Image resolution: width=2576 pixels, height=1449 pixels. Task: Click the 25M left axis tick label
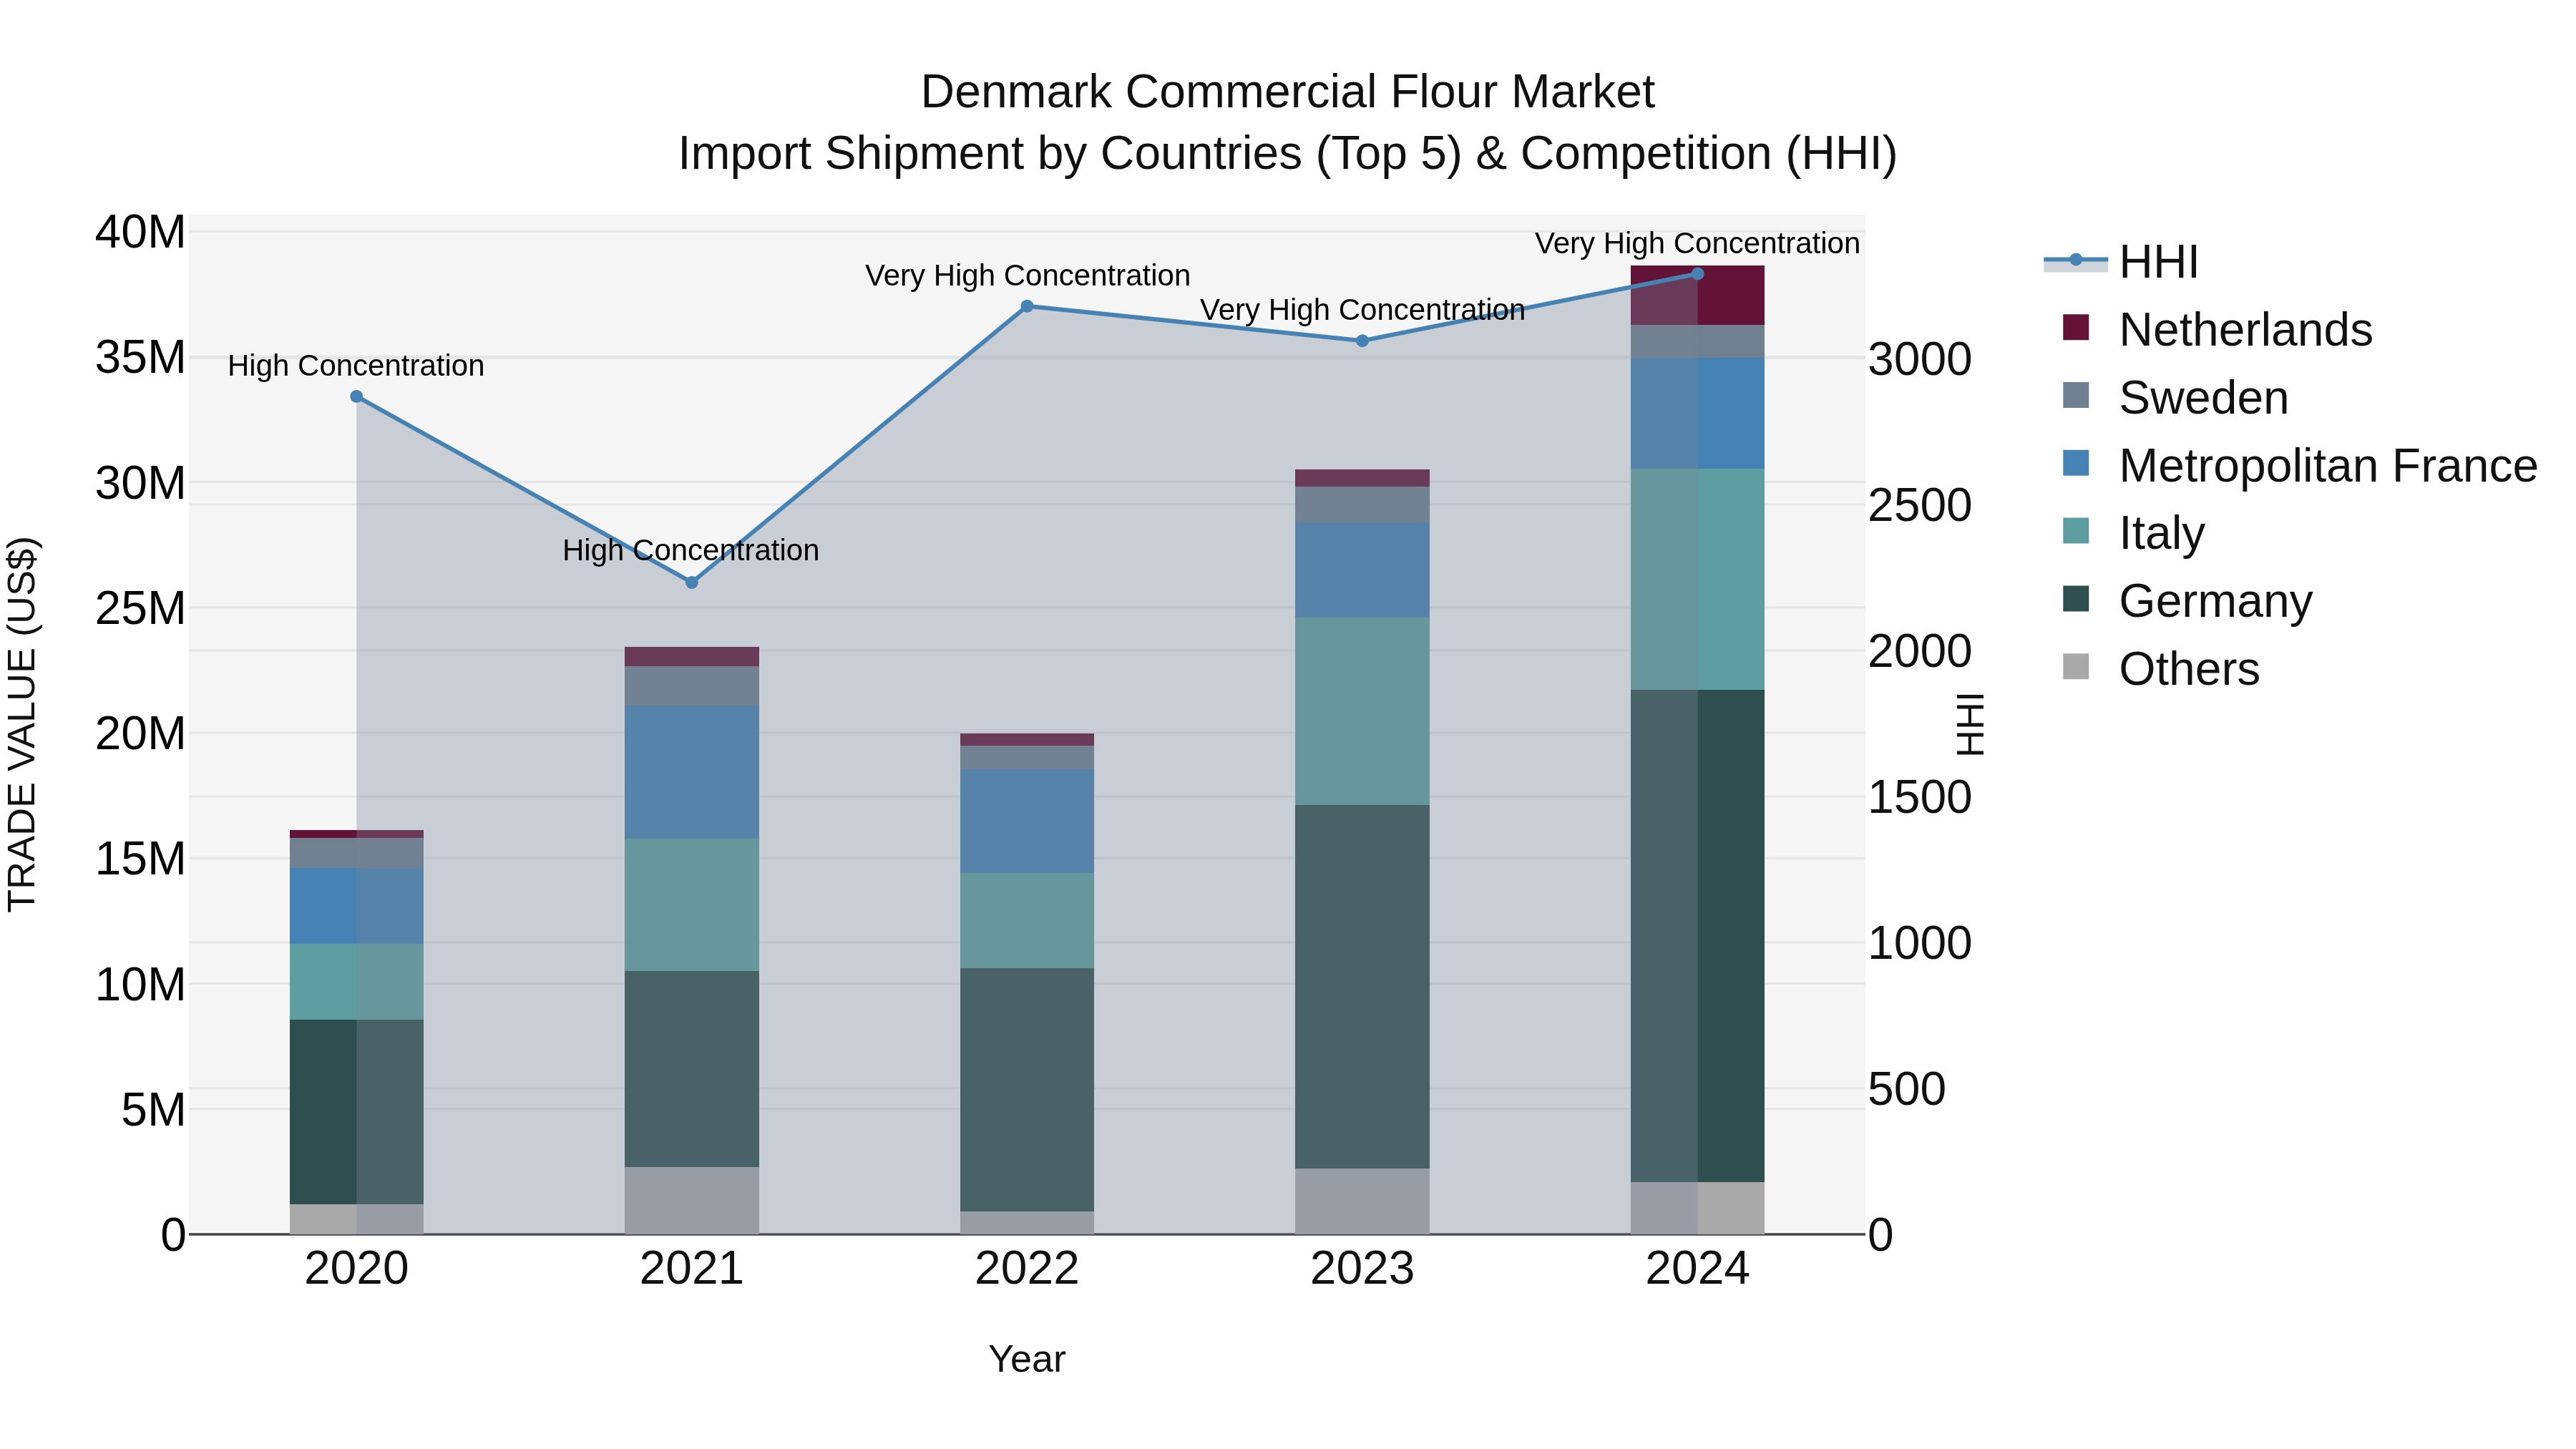point(140,608)
